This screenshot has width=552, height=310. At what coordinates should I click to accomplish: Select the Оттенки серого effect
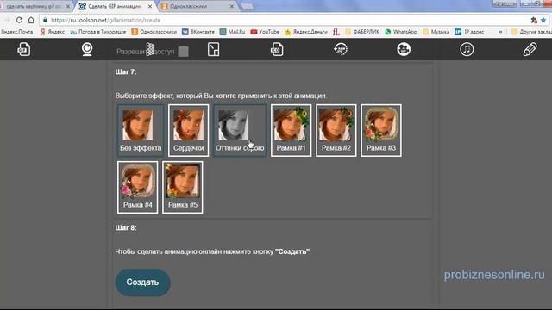pyautogui.click(x=240, y=130)
